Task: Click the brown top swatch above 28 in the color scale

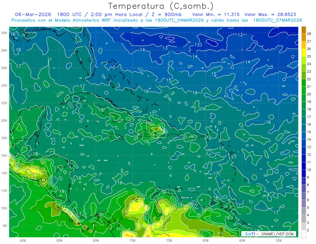Action: [304, 30]
